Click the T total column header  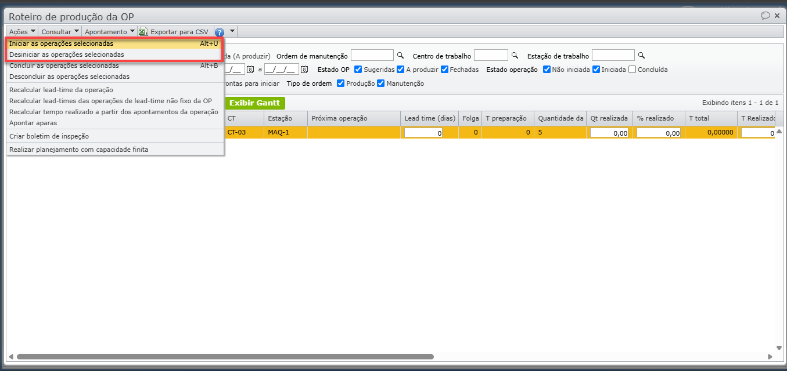pyautogui.click(x=711, y=118)
